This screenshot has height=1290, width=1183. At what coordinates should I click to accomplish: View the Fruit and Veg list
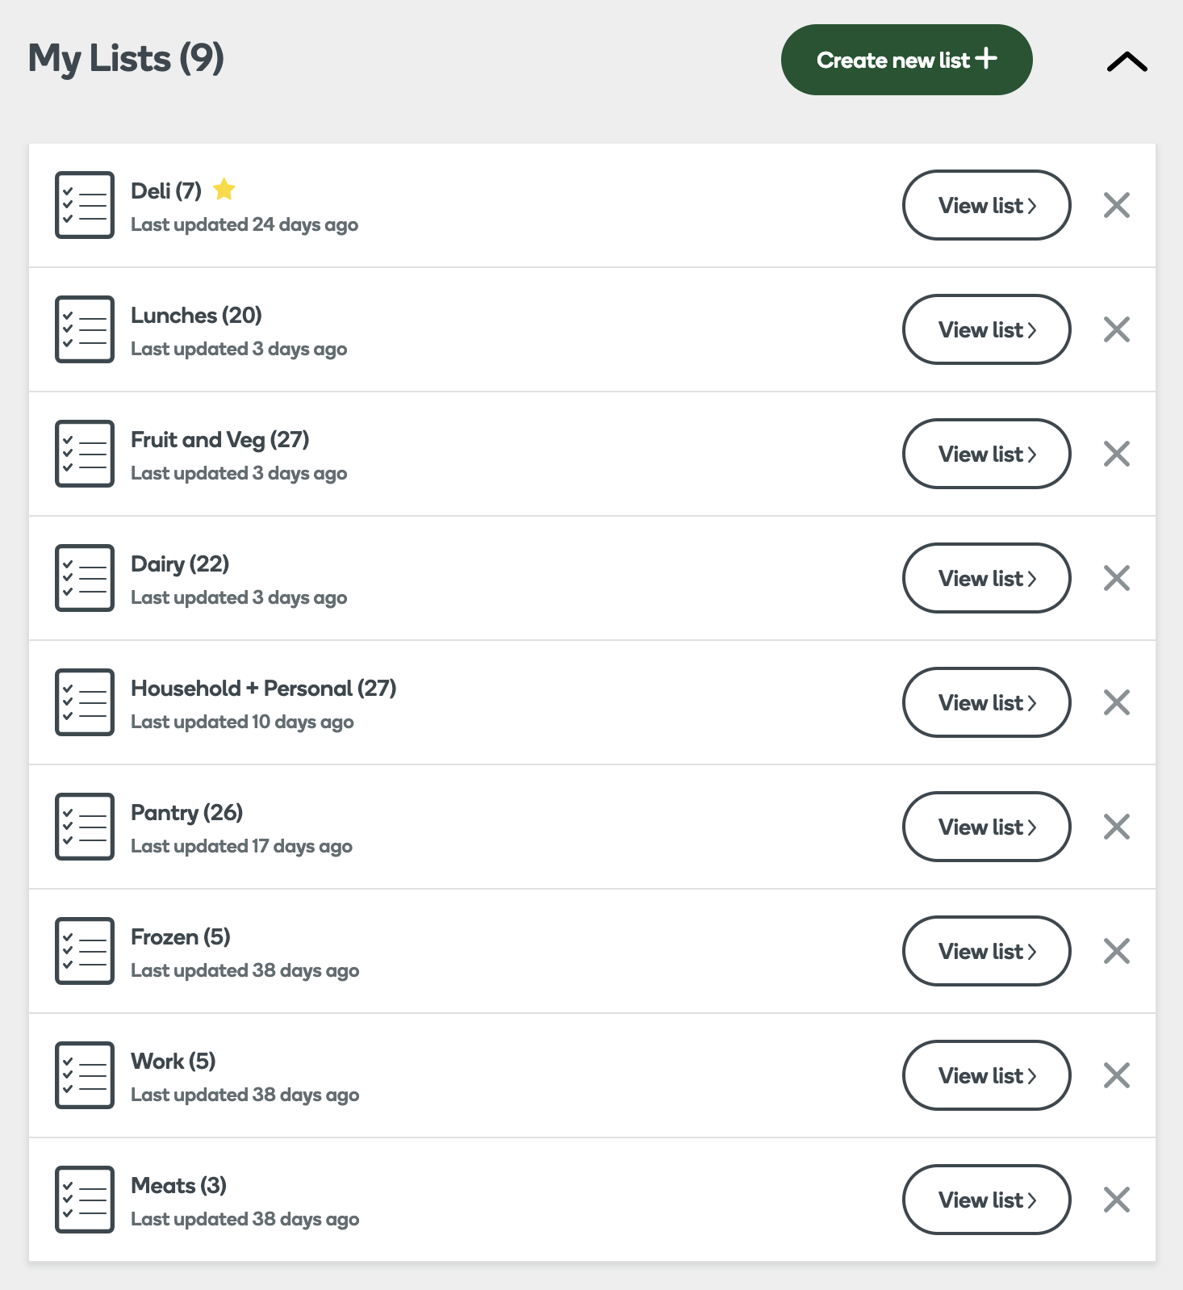pos(986,454)
